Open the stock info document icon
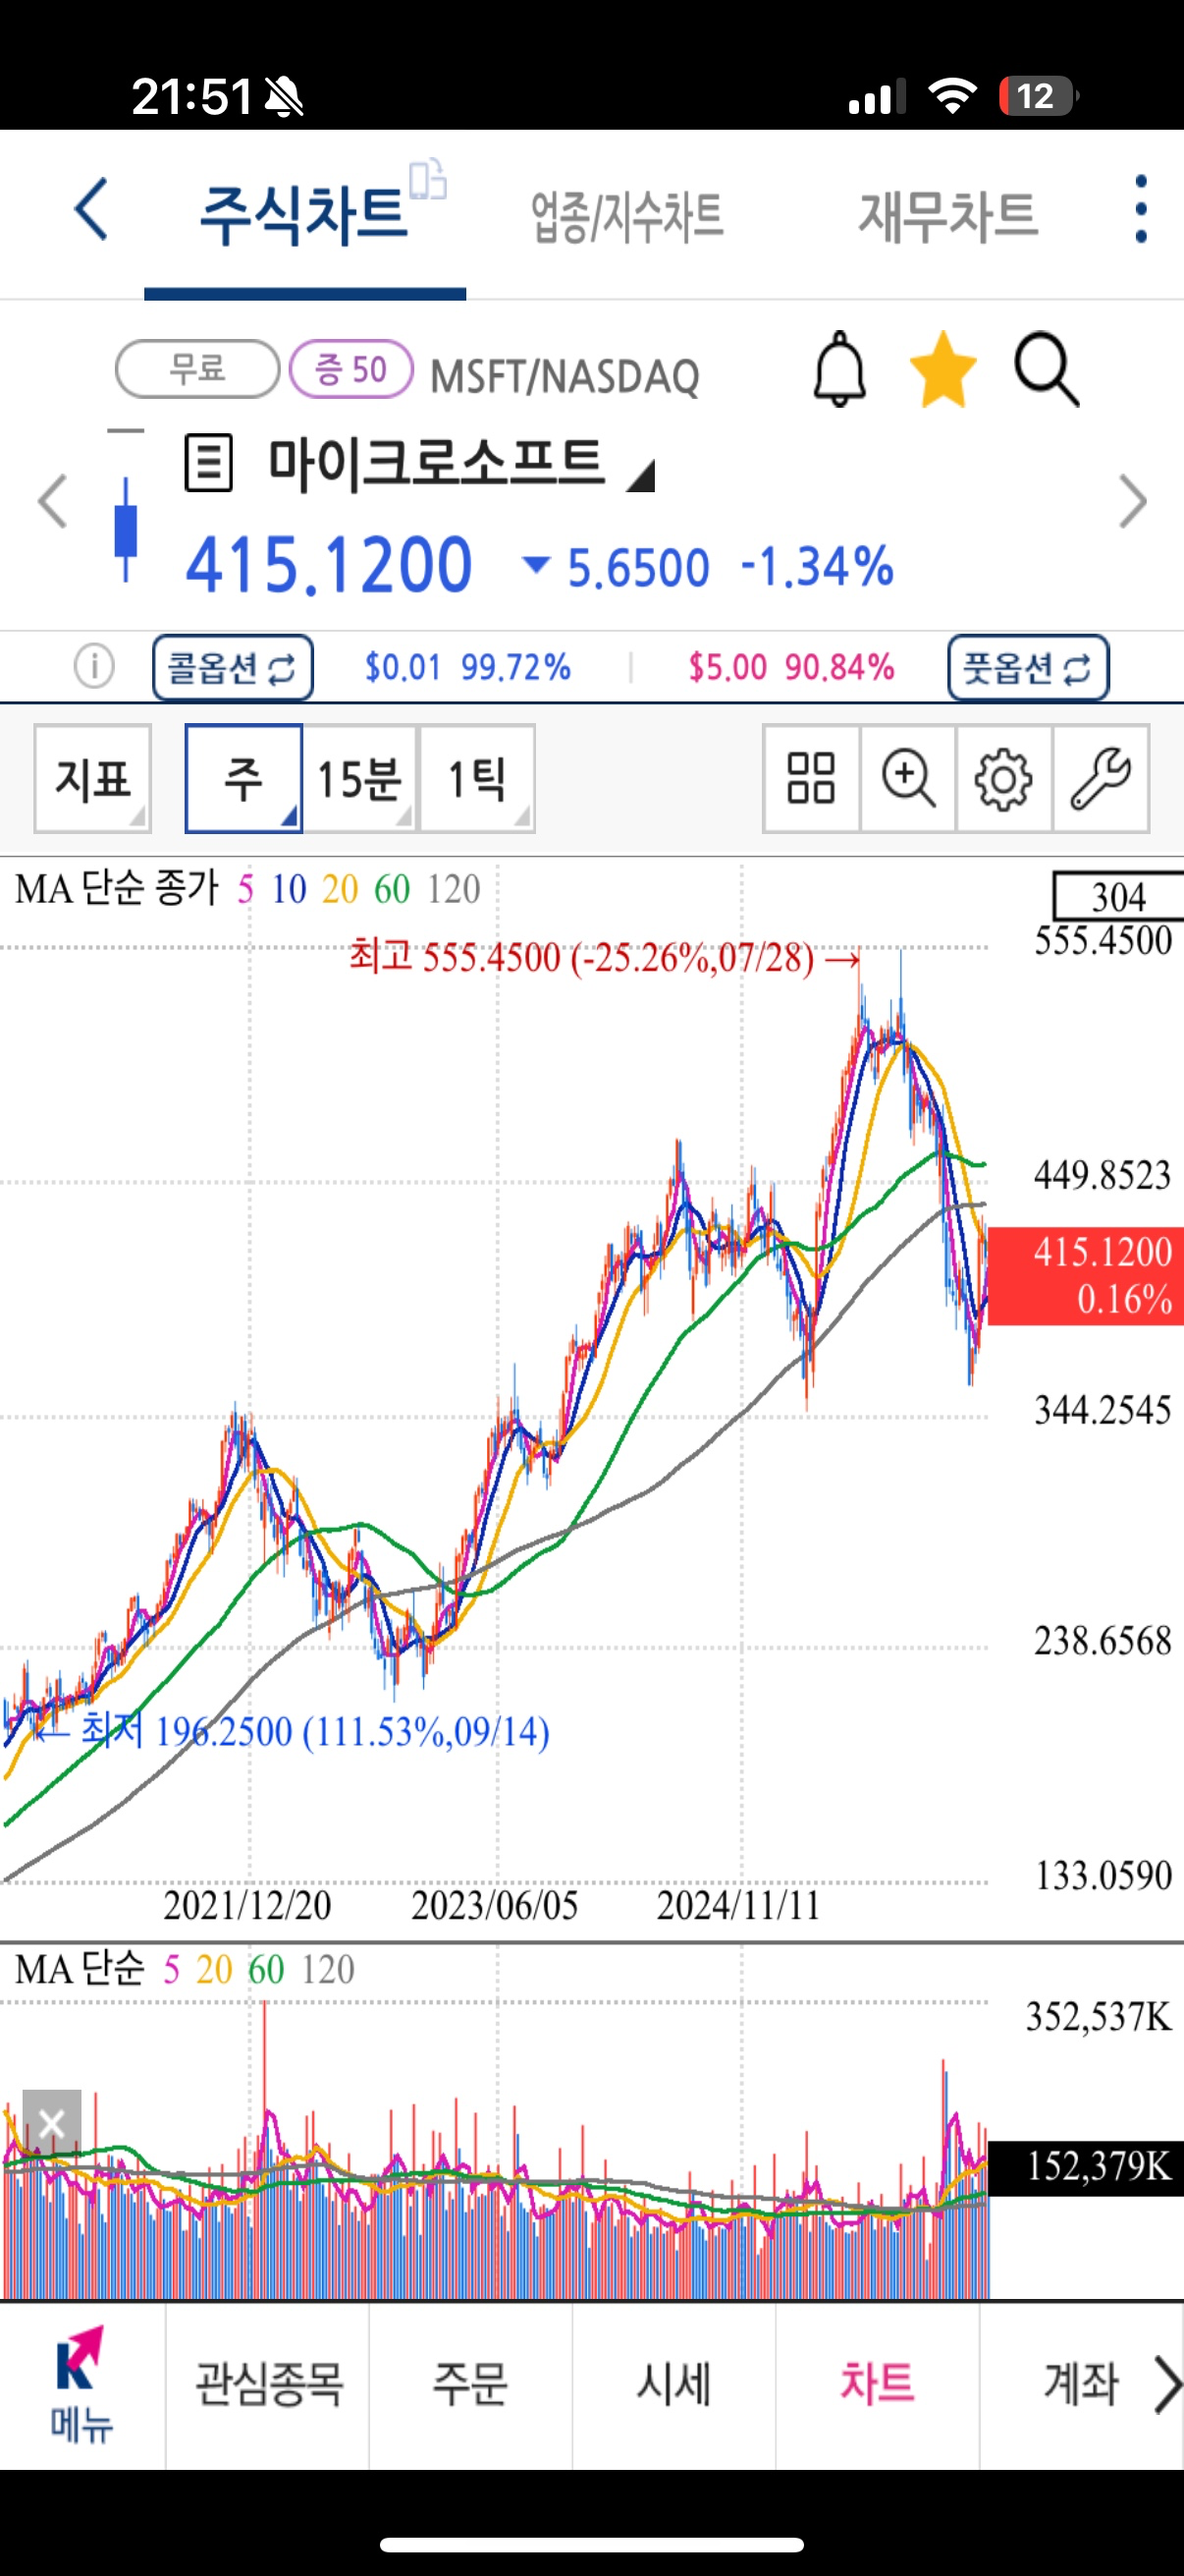The height and width of the screenshot is (2576, 1184). pyautogui.click(x=209, y=463)
